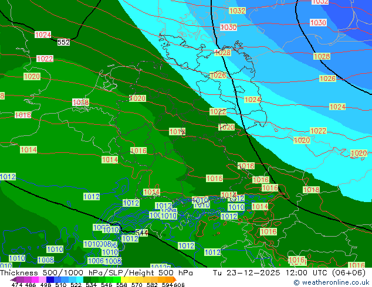The image size is (372, 287).
Task: Select the pale pink legend swatch
Action: [42, 279]
